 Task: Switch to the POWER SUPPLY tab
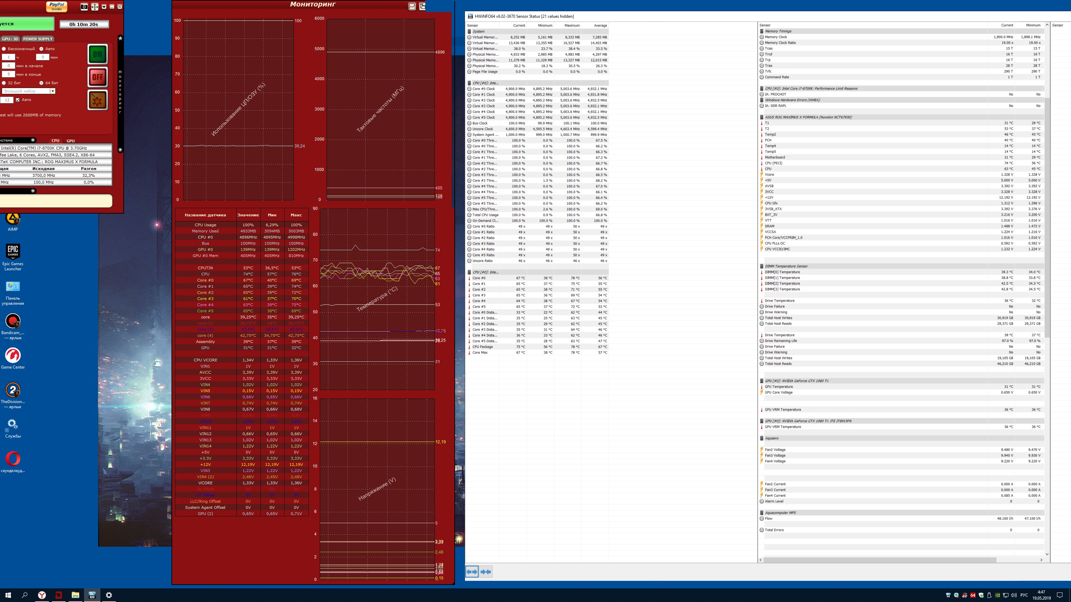tap(38, 39)
